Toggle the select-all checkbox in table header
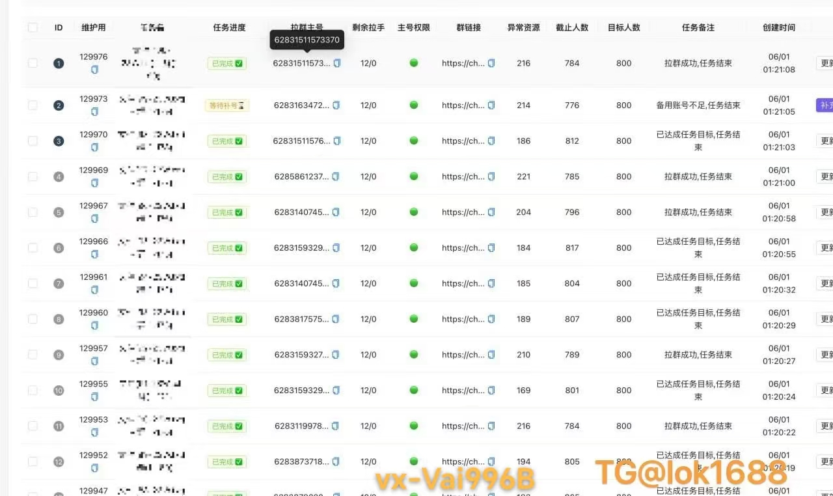The height and width of the screenshot is (496, 833). click(33, 27)
